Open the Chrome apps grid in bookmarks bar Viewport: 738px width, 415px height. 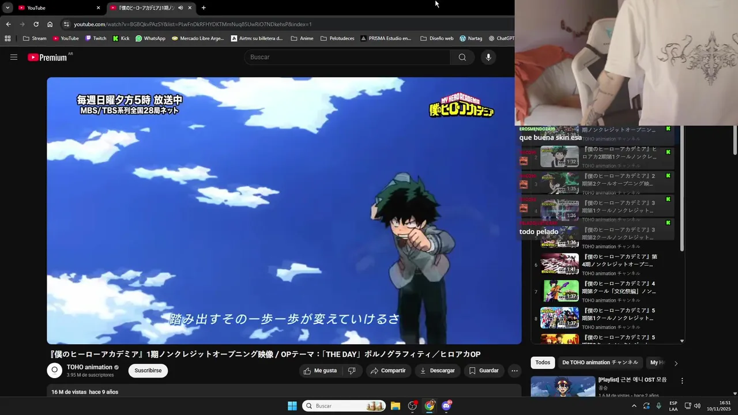click(7, 39)
